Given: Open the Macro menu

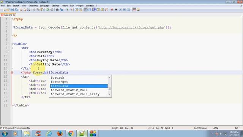Looking at the screenshot, I should (65, 6).
